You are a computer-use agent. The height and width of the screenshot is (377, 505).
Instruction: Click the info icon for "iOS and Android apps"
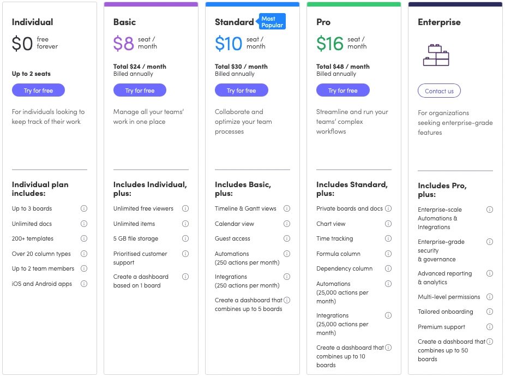point(84,284)
